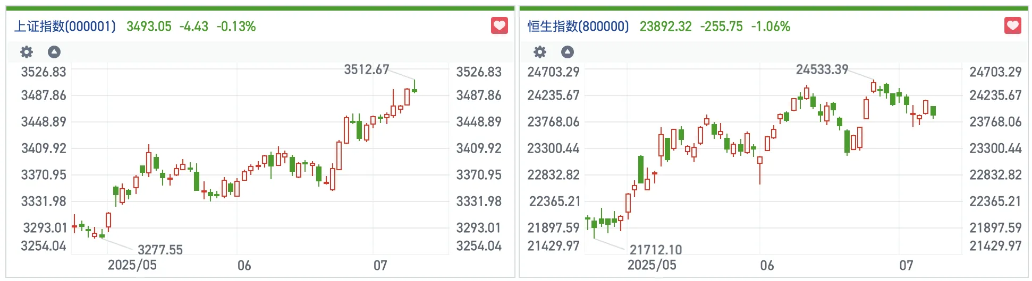Open settings gear for 上证指数 chart
Viewport: 1032px width, 281px height.
(x=27, y=52)
